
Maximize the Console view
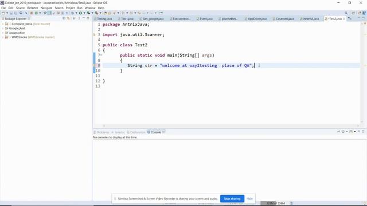[363, 132]
